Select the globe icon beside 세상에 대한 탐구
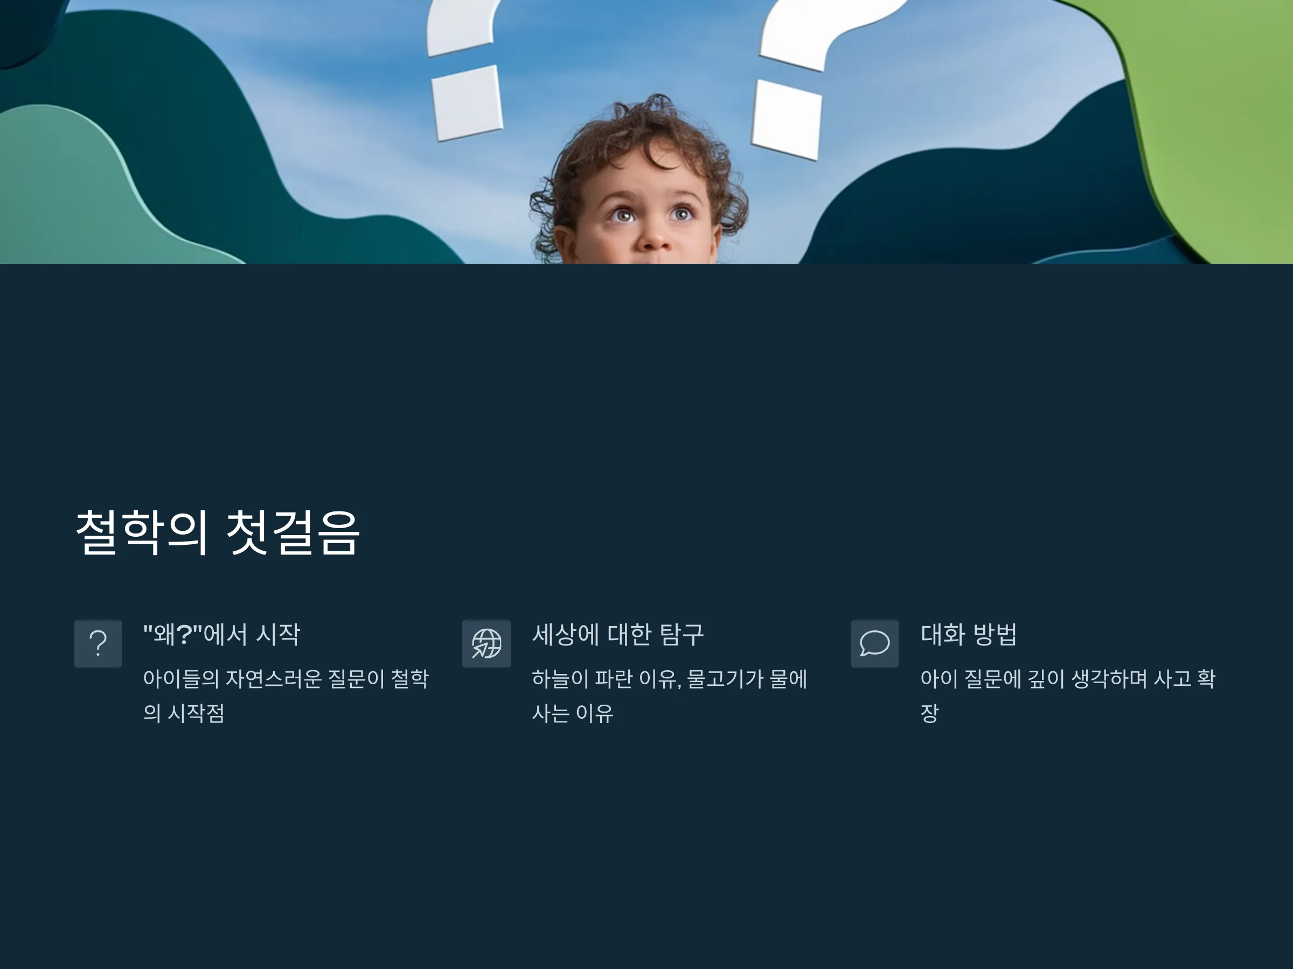This screenshot has height=969, width=1293. 486,643
